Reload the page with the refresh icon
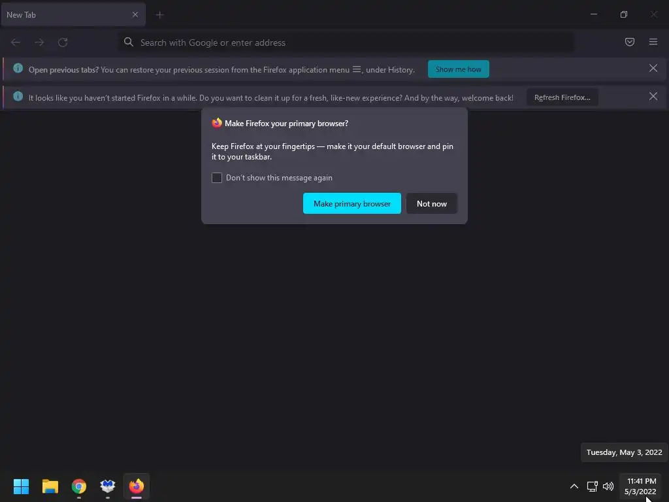669x502 pixels. (63, 42)
